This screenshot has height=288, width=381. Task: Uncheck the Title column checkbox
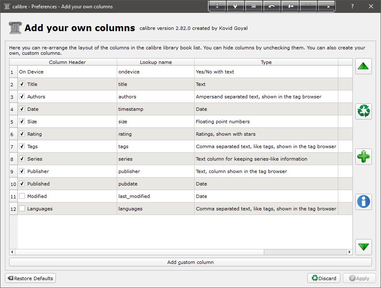(x=22, y=84)
